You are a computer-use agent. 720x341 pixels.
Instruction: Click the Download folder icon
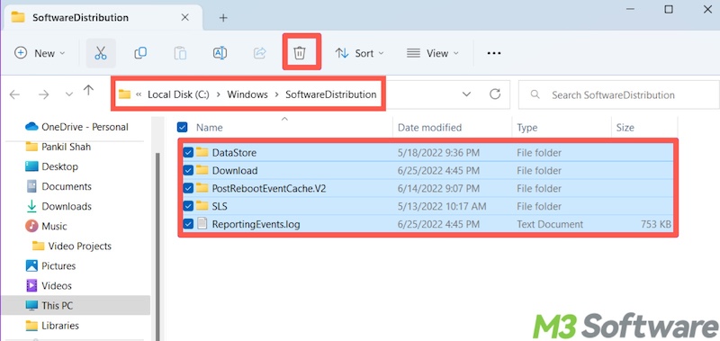click(x=202, y=170)
